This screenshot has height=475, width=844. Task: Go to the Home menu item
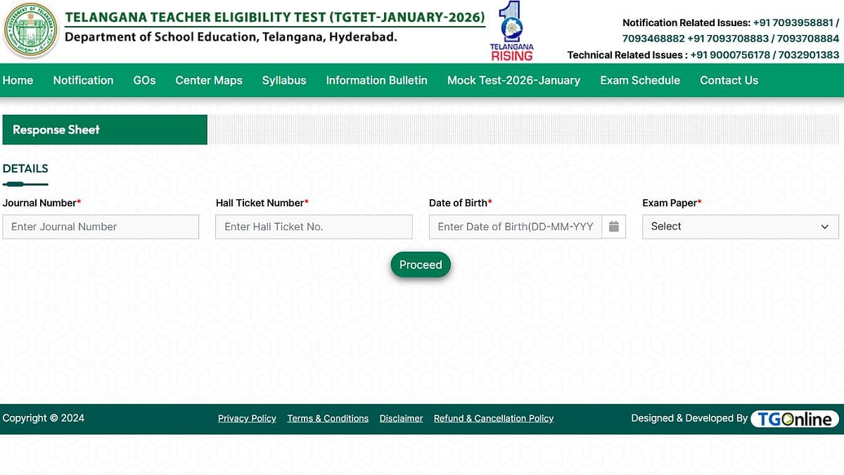coord(18,80)
